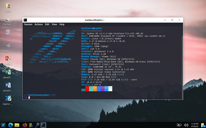The image size is (206, 128).
Task: Open the View menu in qterminal
Action: point(54,24)
